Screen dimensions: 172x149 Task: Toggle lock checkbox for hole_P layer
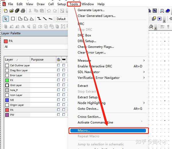click(x=58, y=90)
